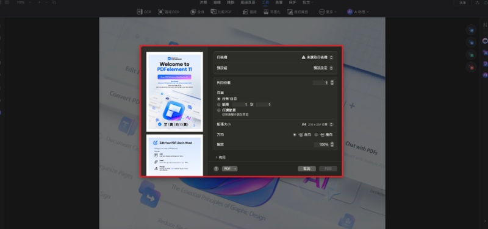The width and height of the screenshot is (488, 229).
Task: Click the 列印份數 copies number field
Action: pyautogui.click(x=321, y=83)
